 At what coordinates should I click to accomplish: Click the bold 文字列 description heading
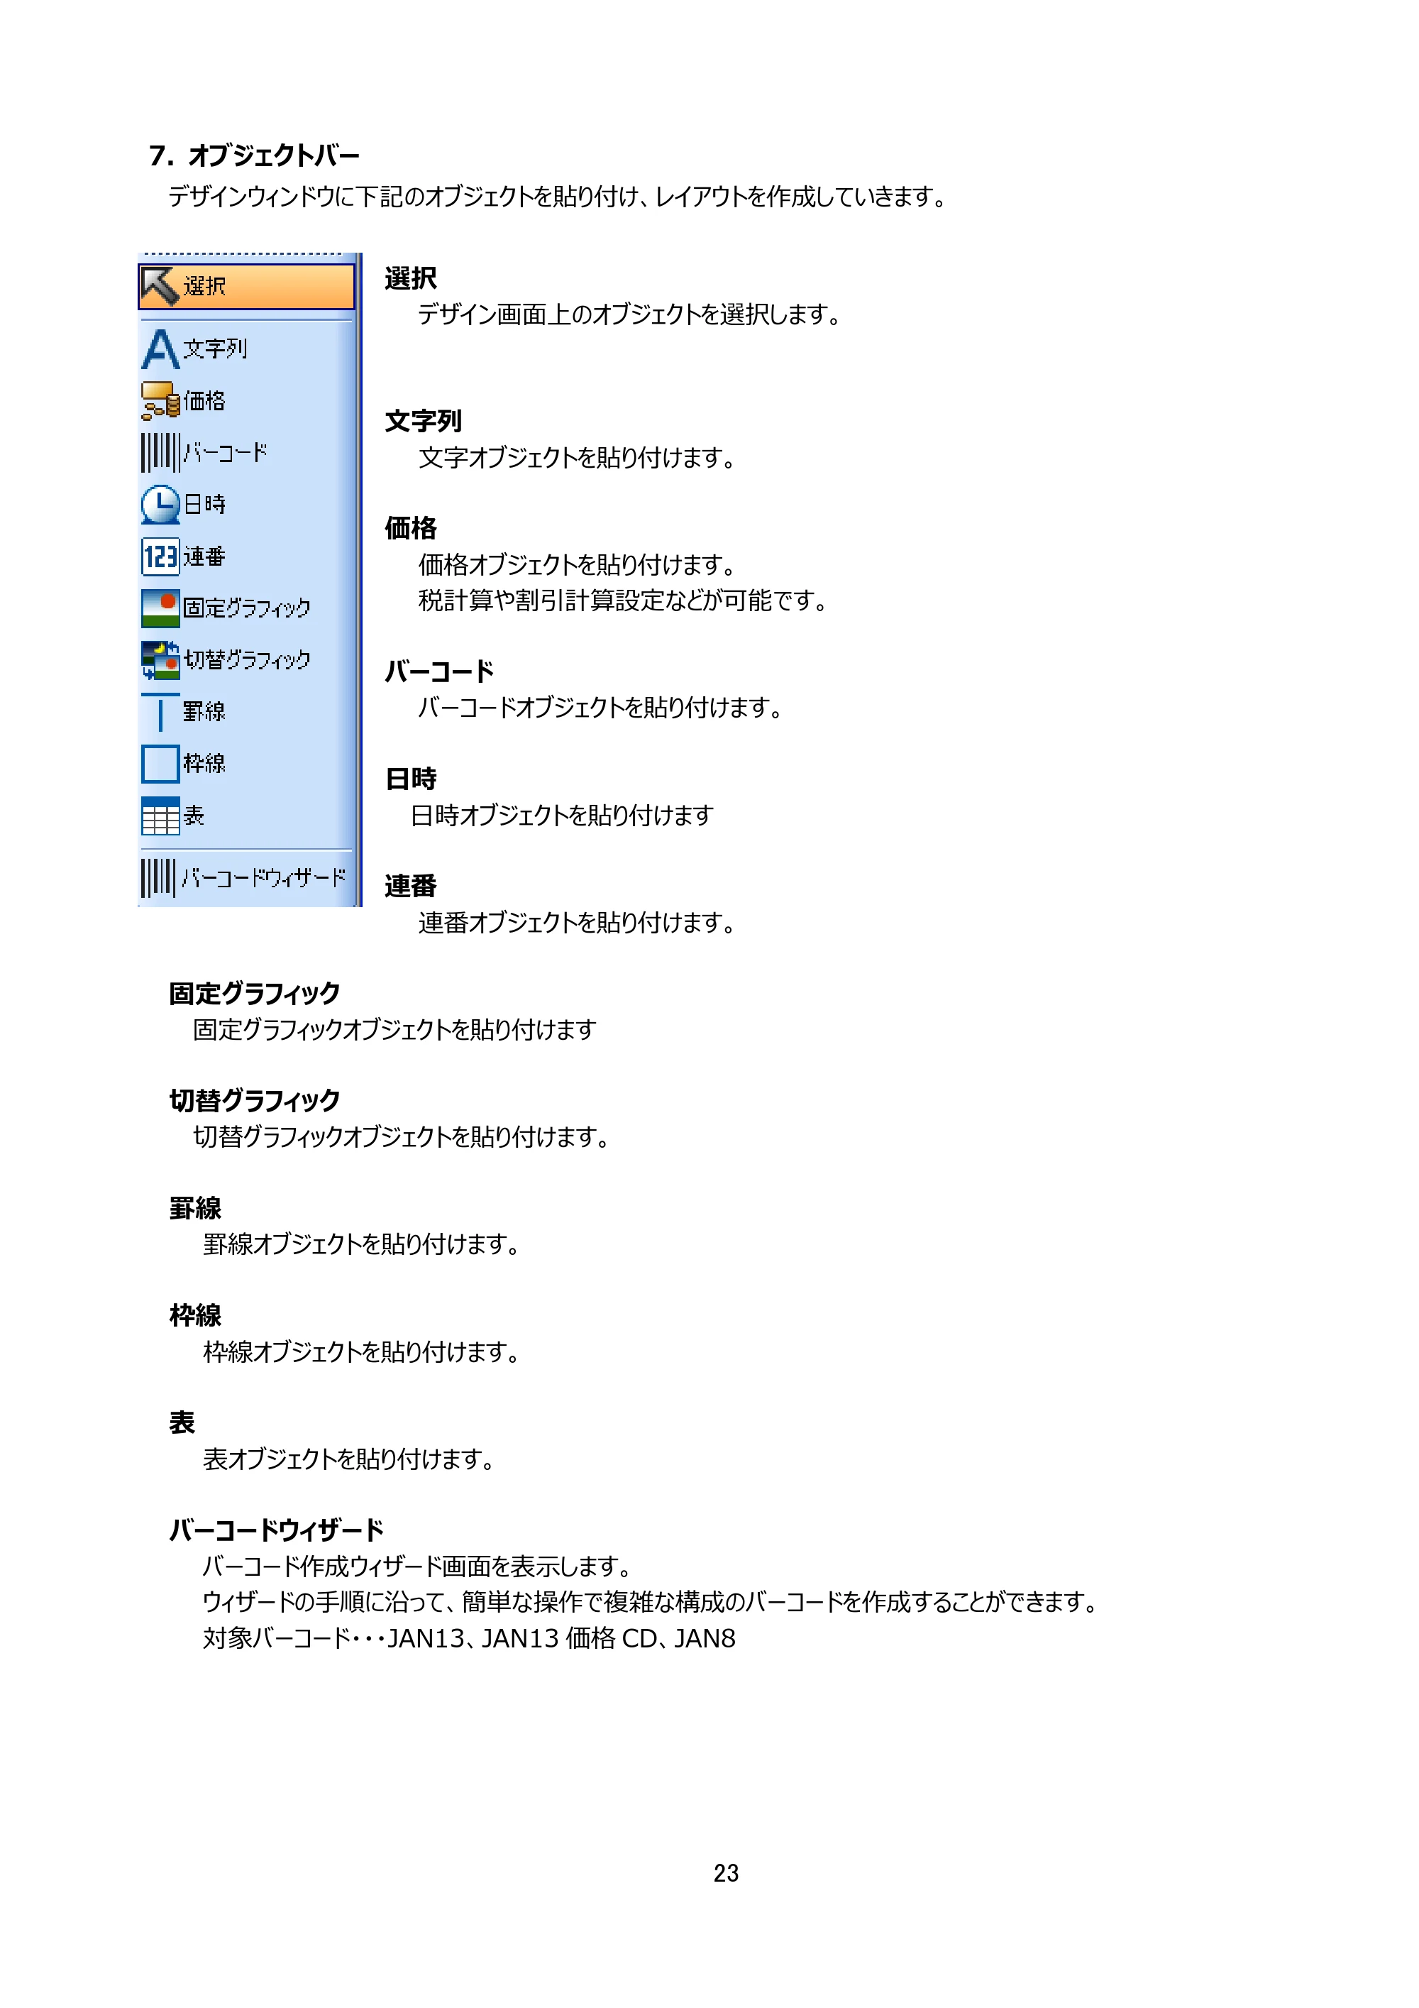click(423, 422)
